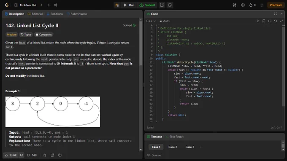Click the testcase panel scrollbar
Viewport: 287px width, 161px height.
click(x=283, y=146)
